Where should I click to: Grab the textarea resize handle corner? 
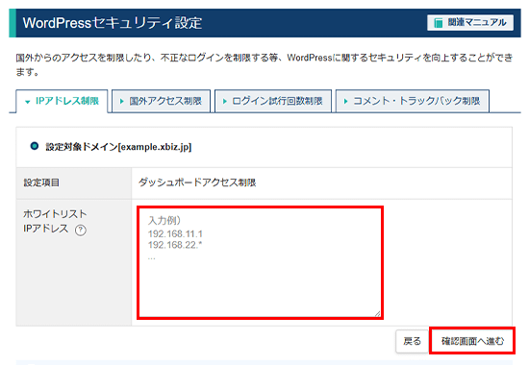377,313
